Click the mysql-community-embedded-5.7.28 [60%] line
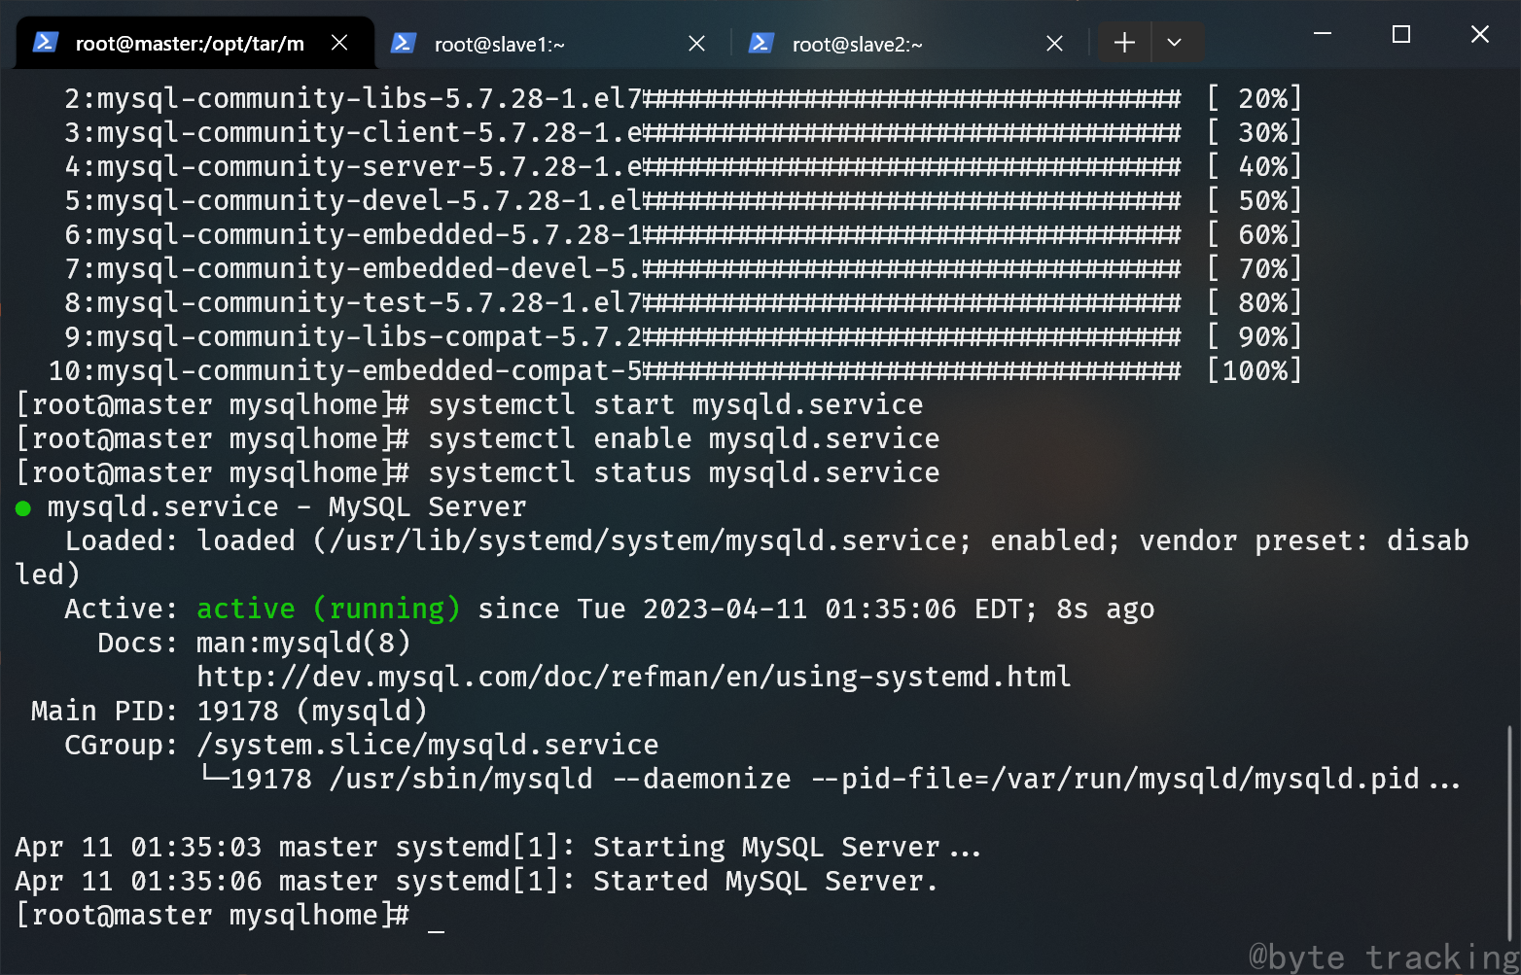The width and height of the screenshot is (1521, 975). (683, 234)
